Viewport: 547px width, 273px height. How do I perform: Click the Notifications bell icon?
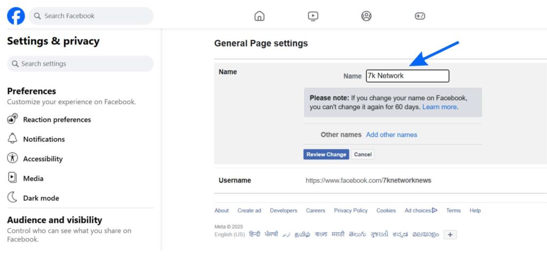pos(12,138)
